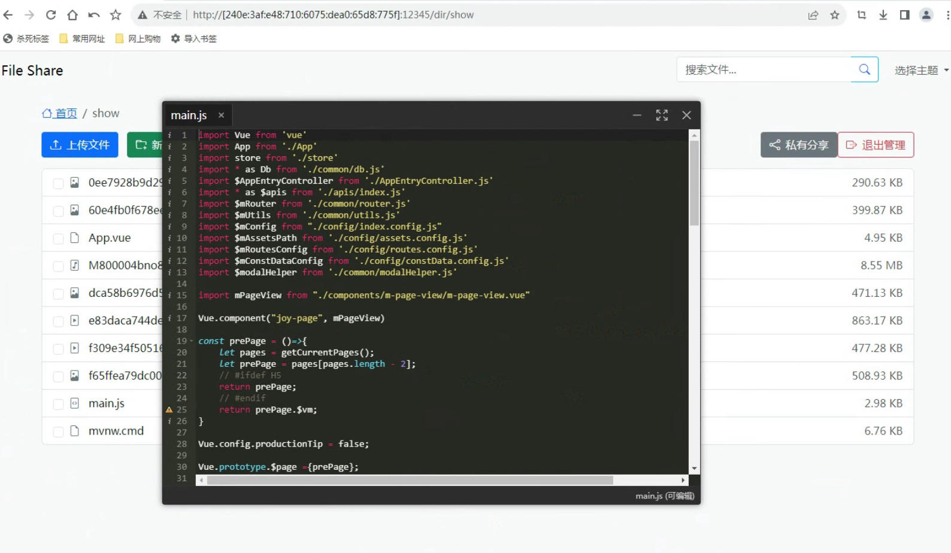Click the 退出管理 exit management button
Image resolution: width=951 pixels, height=553 pixels.
point(876,145)
